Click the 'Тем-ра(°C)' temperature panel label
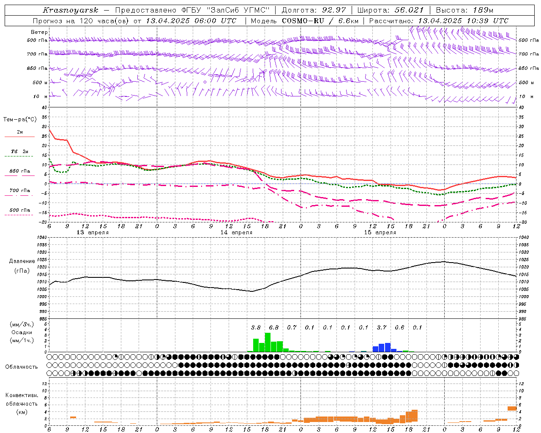This screenshot has width=541, height=433. pos(20,119)
